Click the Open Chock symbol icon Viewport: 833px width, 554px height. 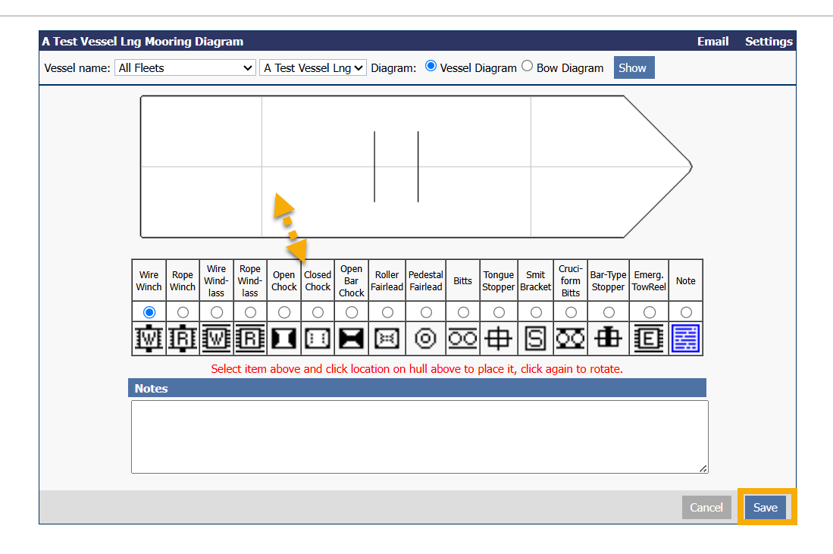click(284, 339)
